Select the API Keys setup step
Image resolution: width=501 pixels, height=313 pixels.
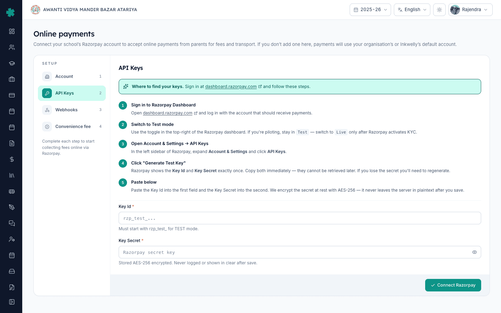pyautogui.click(x=72, y=93)
